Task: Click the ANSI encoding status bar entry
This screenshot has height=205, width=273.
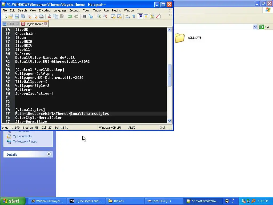Action: tap(131, 128)
